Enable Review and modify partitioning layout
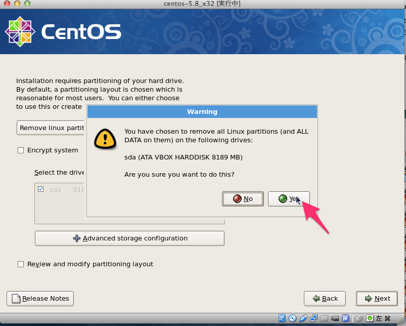 coord(21,264)
